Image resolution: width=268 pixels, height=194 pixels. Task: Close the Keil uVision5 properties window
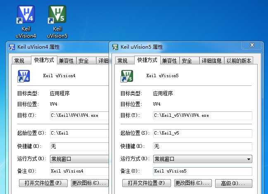(252, 45)
